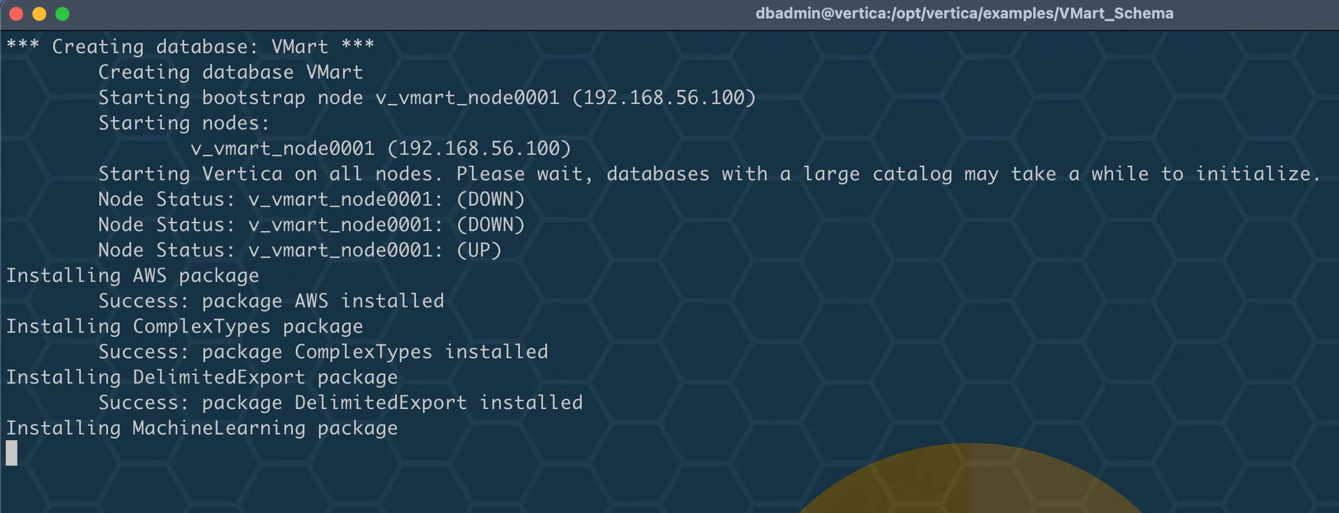Click the "Installing MachineLearning package" line
The width and height of the screenshot is (1339, 513).
click(x=202, y=428)
